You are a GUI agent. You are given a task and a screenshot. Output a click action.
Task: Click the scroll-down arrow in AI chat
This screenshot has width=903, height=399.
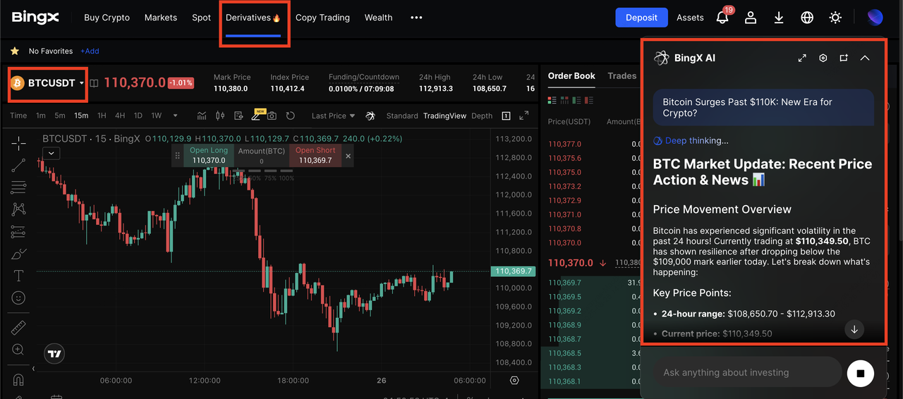tap(854, 329)
